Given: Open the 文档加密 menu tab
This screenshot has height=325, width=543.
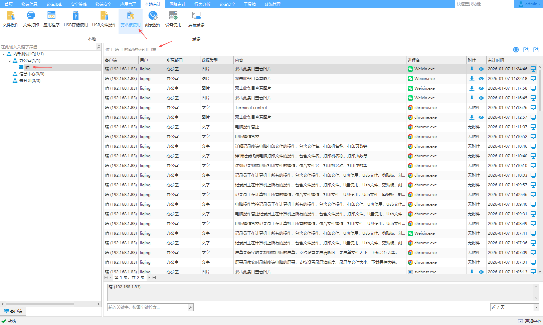Looking at the screenshot, I should [54, 4].
